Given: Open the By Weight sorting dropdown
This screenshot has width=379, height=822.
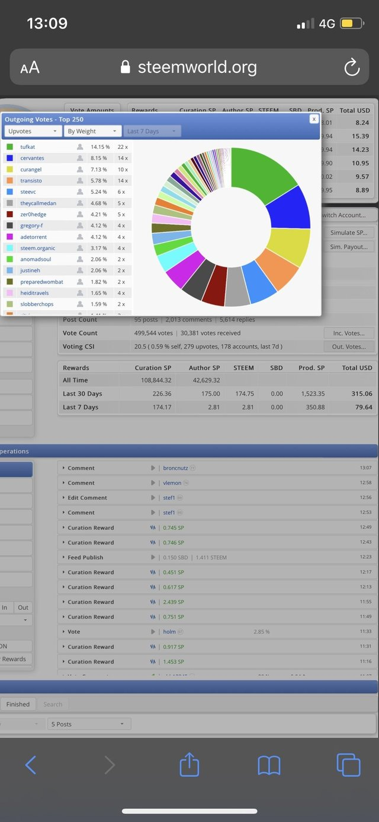Looking at the screenshot, I should pos(92,131).
